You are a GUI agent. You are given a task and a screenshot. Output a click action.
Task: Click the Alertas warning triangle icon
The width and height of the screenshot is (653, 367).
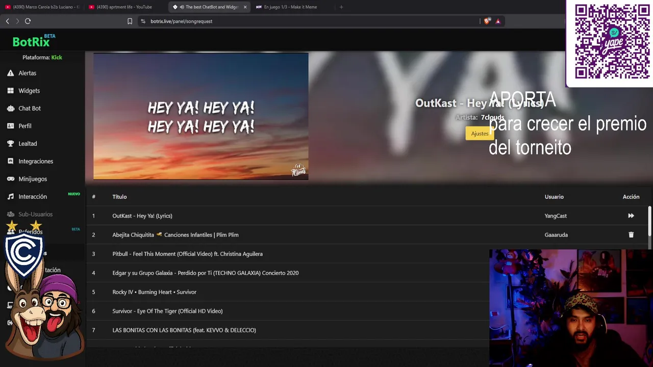(x=10, y=73)
